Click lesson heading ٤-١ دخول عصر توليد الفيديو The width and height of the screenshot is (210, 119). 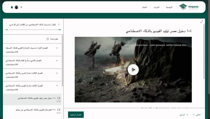[x=158, y=31]
